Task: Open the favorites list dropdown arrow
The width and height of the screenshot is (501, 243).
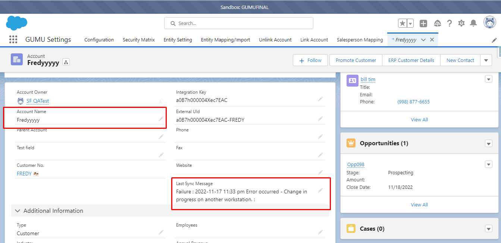Action: 410,23
